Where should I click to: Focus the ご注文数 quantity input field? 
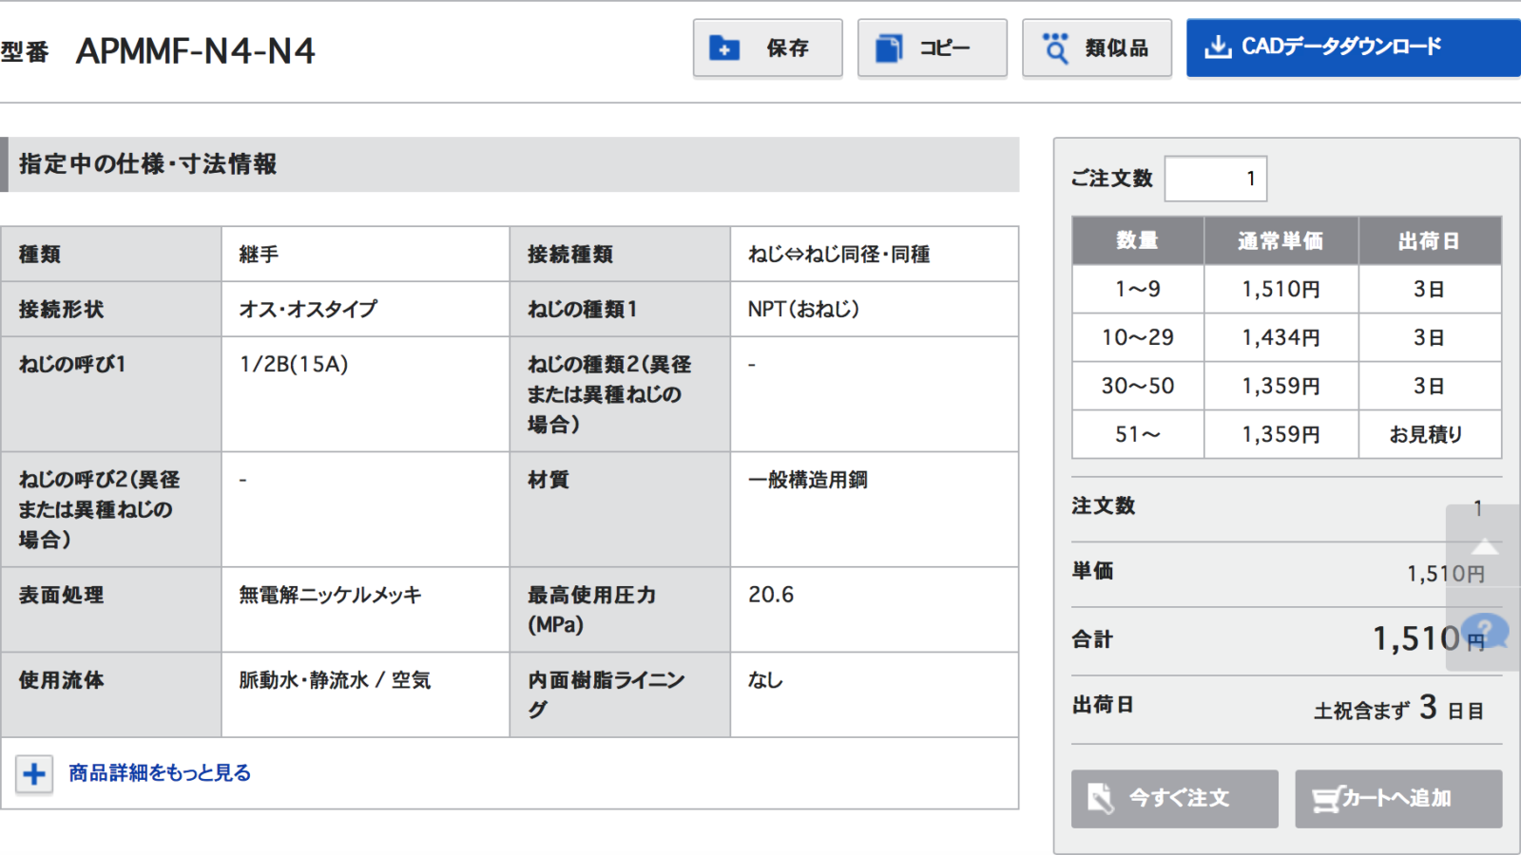point(1215,179)
